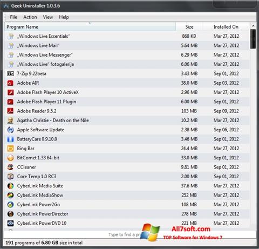This screenshot has width=259, height=249.
Task: Select the 'CyberLink PowerDirector' name
Action: pos(43,214)
